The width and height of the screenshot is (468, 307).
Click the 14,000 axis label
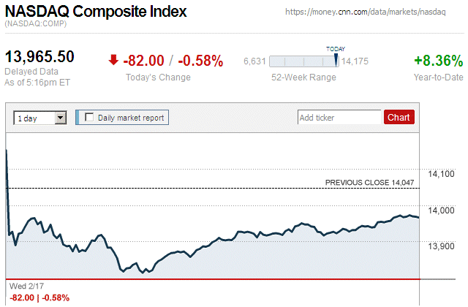tap(442, 211)
